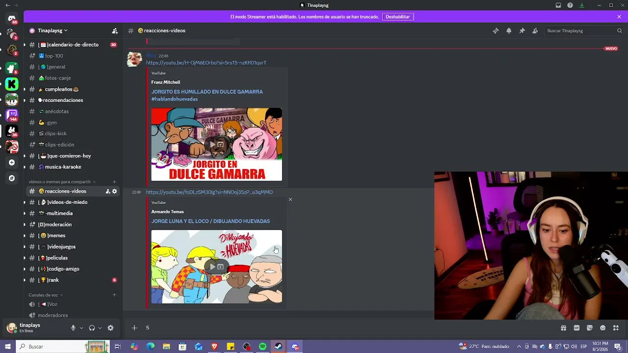Screen dimensions: 628x353
Task: Join the Voz voice channel
Action: coord(73,304)
